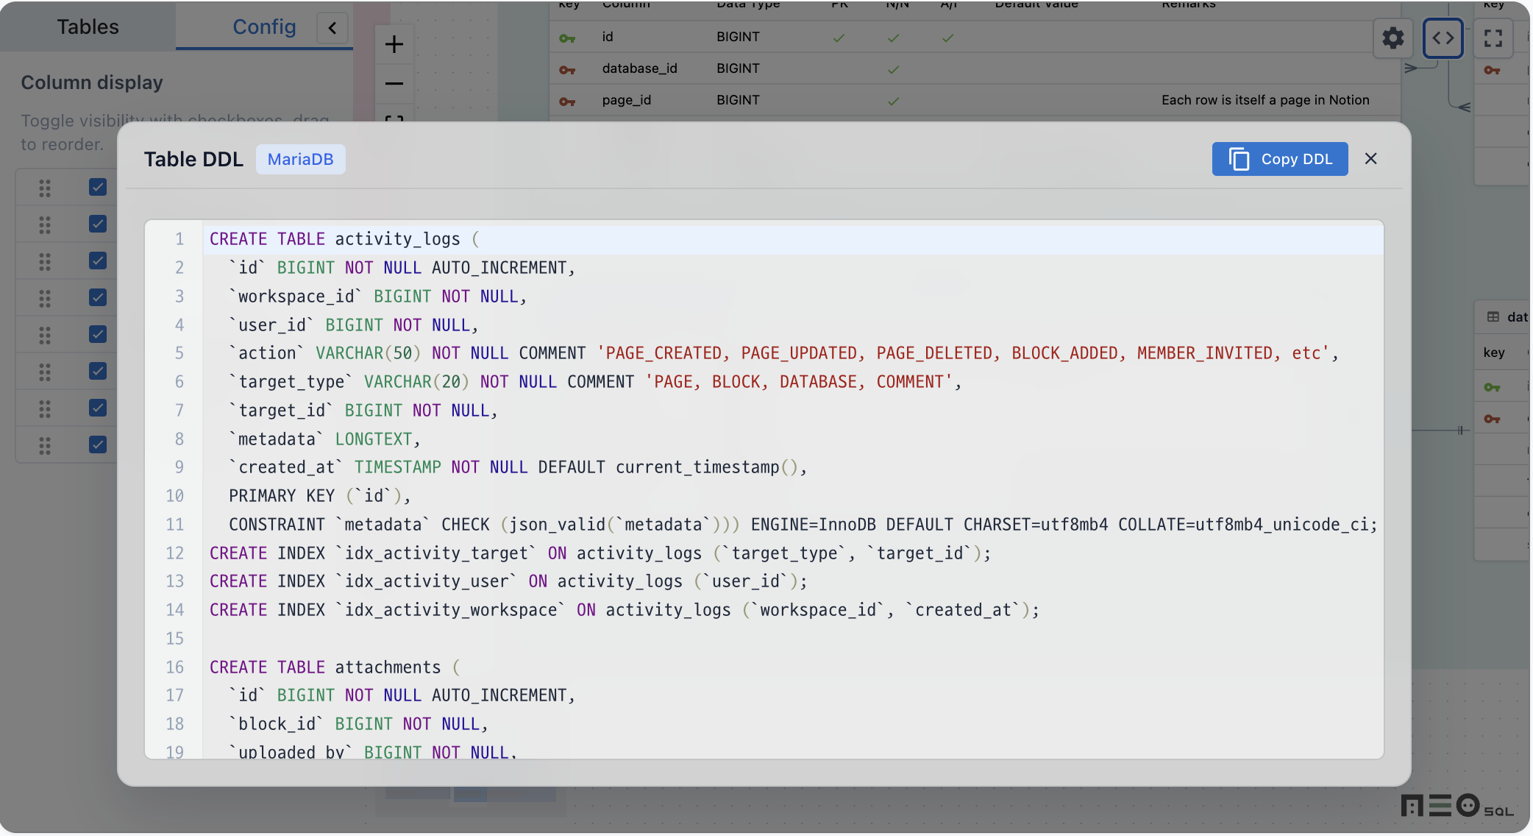Click the Column display heading
Screen dimensions: 1533x836
(x=92, y=82)
